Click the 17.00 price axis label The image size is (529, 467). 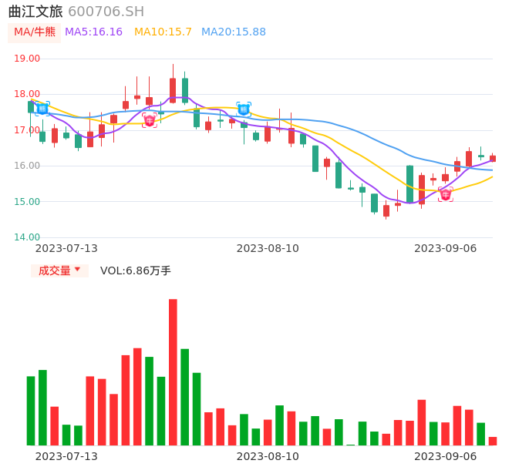click(27, 130)
